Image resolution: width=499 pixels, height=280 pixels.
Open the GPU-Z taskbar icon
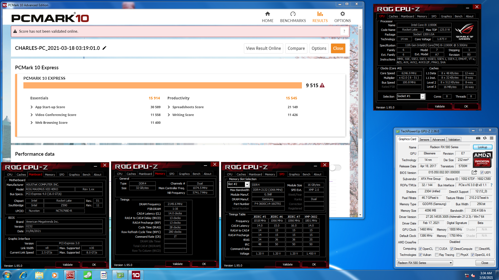click(x=120, y=275)
